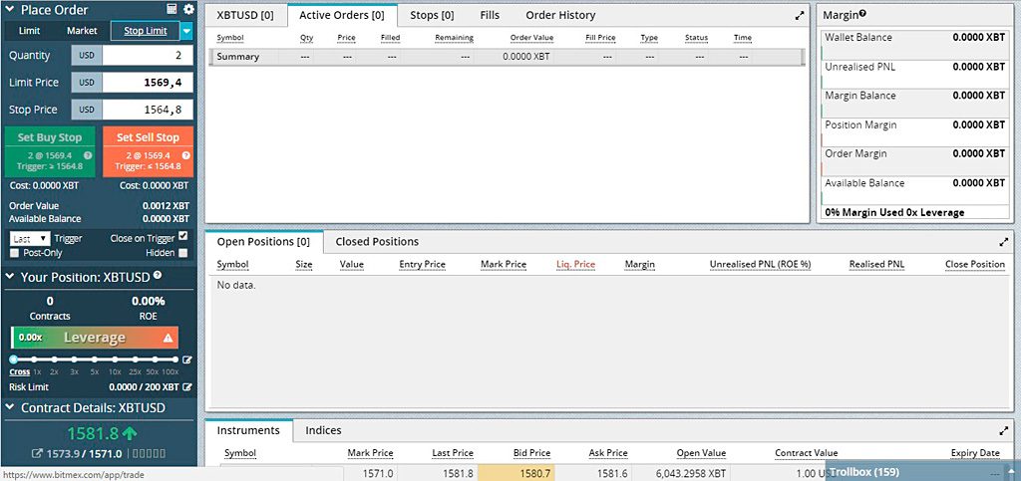
Task: Switch to the Active Orders [0] tab
Action: pos(342,15)
